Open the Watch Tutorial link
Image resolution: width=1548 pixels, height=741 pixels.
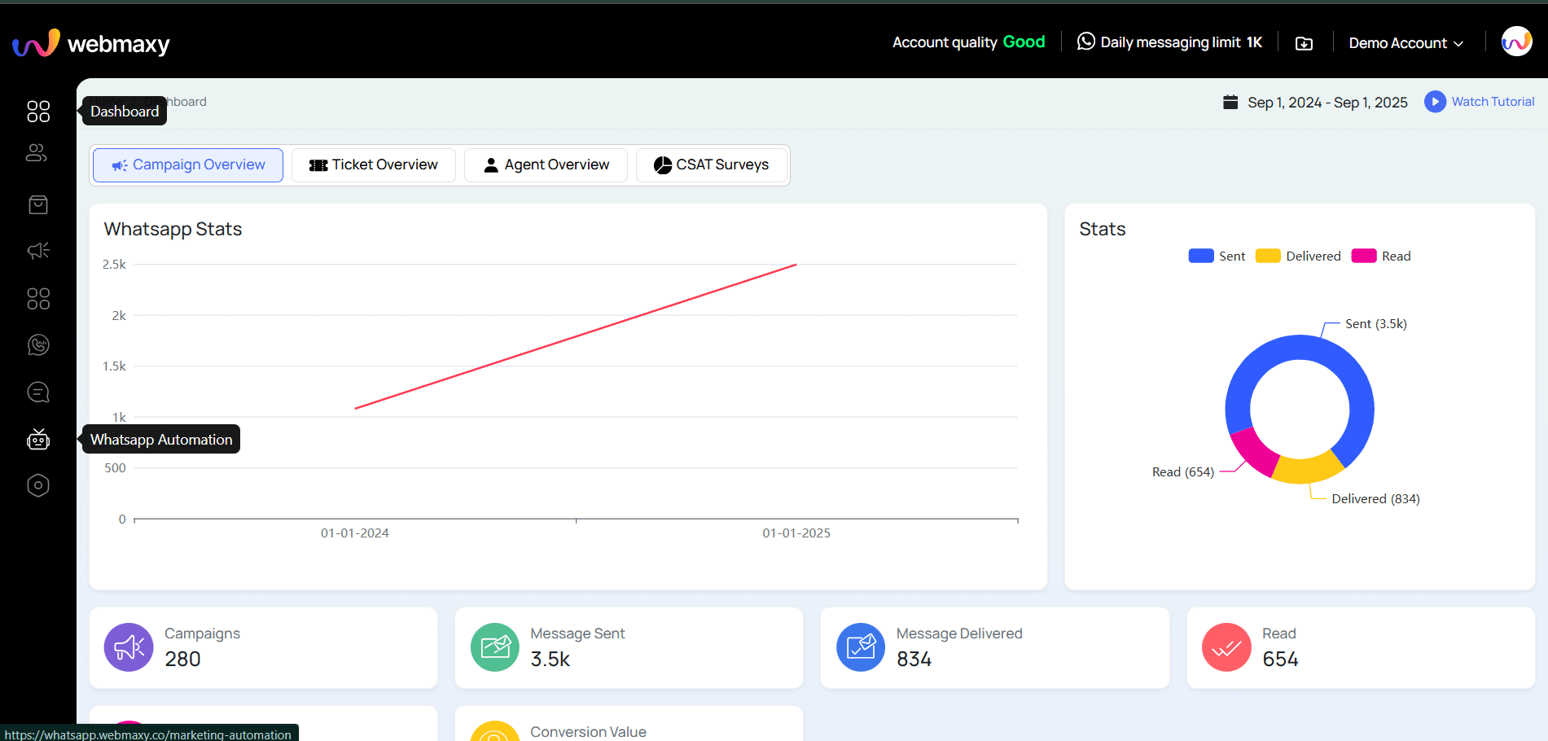[x=1493, y=102]
